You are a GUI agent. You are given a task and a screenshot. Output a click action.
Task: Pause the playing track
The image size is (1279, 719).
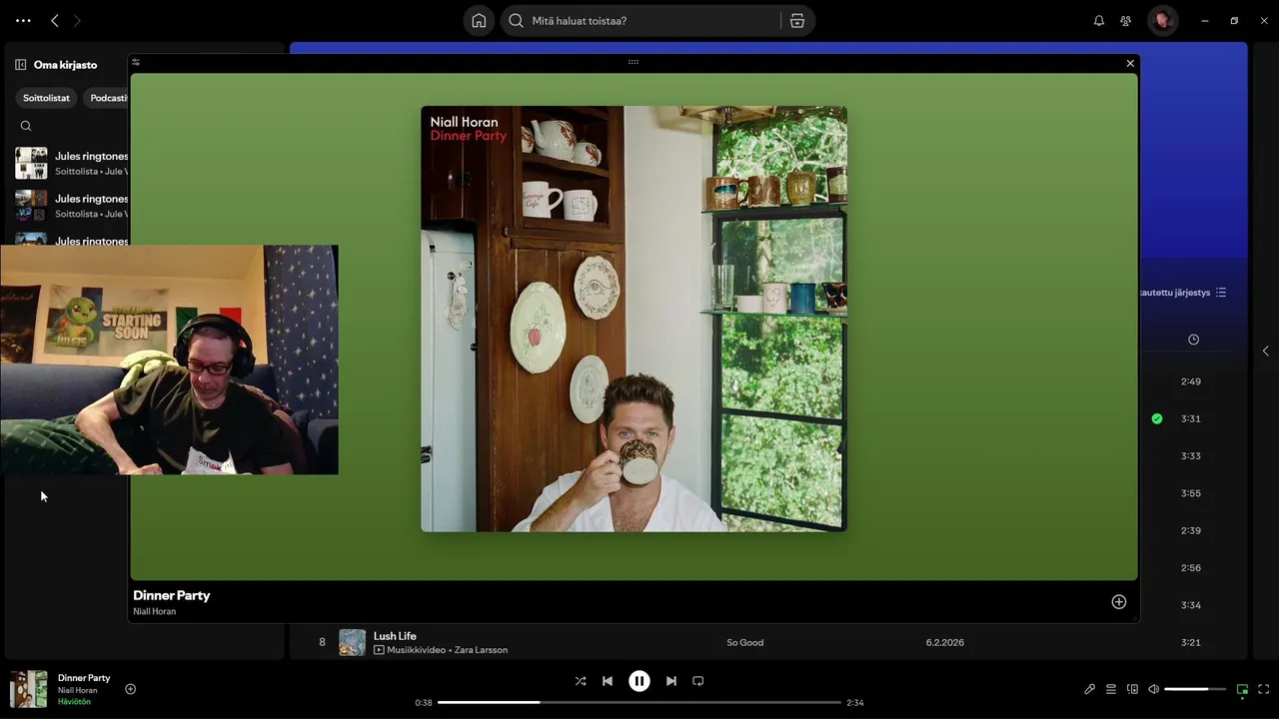(639, 681)
